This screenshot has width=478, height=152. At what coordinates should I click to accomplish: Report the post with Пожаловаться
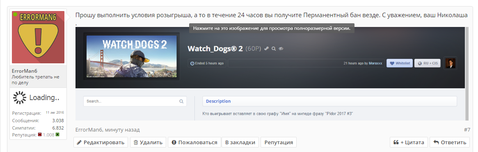pos(194,142)
